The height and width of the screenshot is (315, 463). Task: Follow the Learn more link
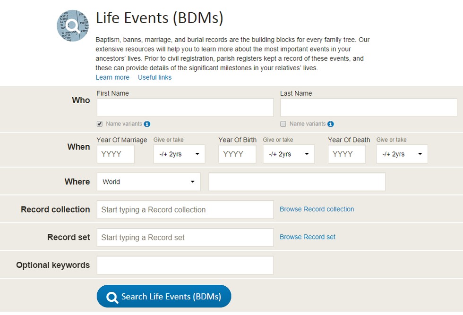point(112,77)
